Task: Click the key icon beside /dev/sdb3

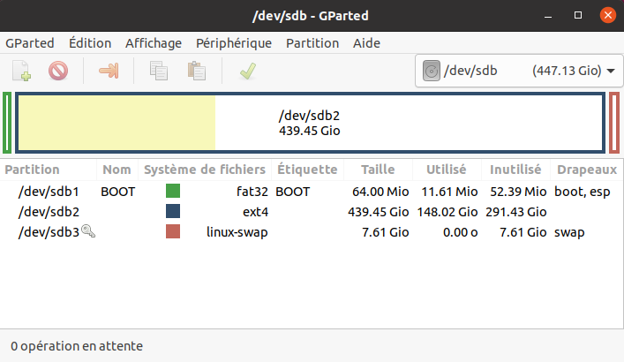Action: 87,231
